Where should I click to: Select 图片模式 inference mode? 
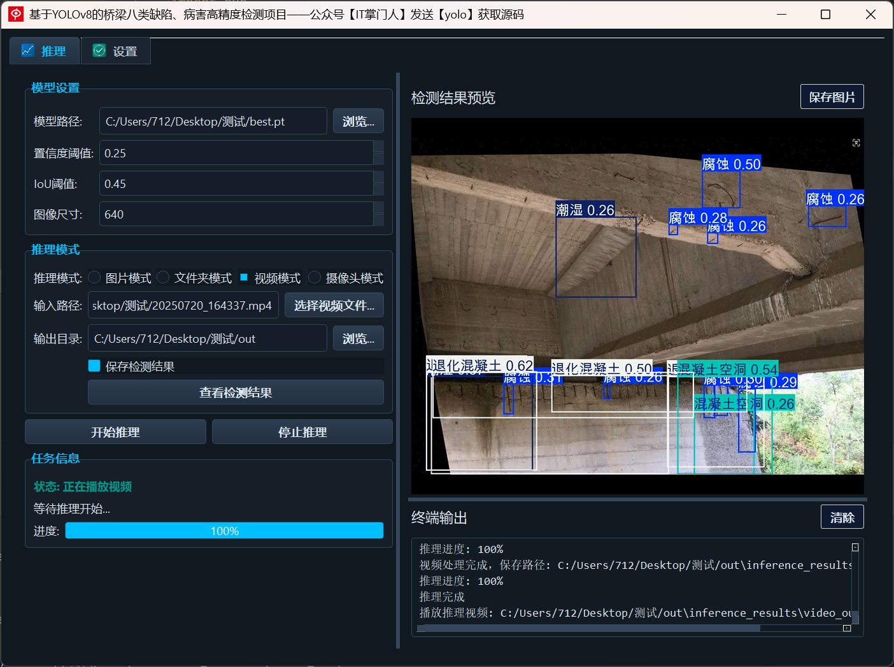pyautogui.click(x=94, y=277)
